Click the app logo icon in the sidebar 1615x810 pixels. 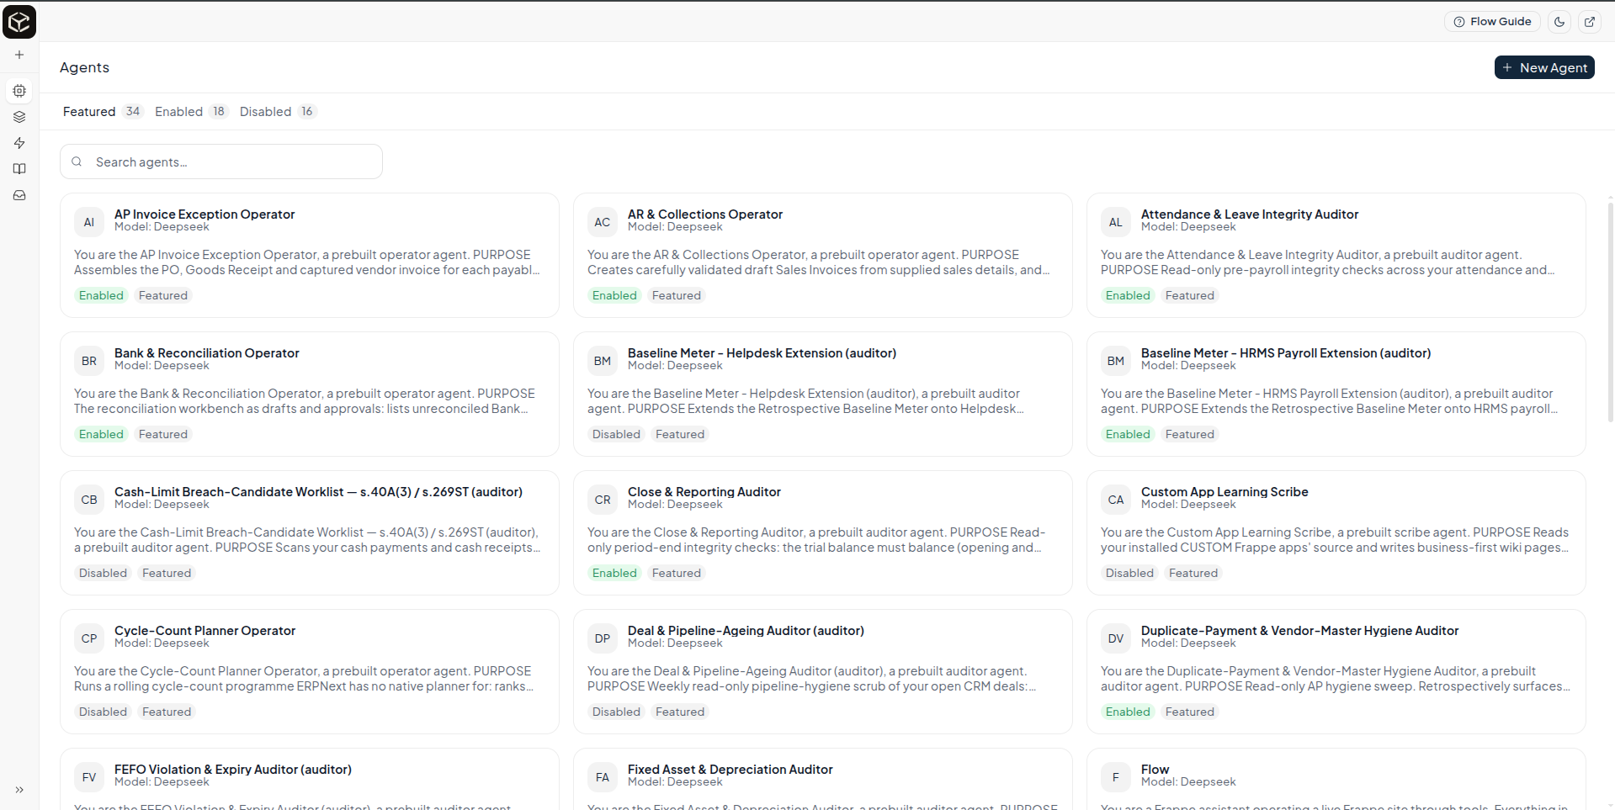click(x=19, y=22)
